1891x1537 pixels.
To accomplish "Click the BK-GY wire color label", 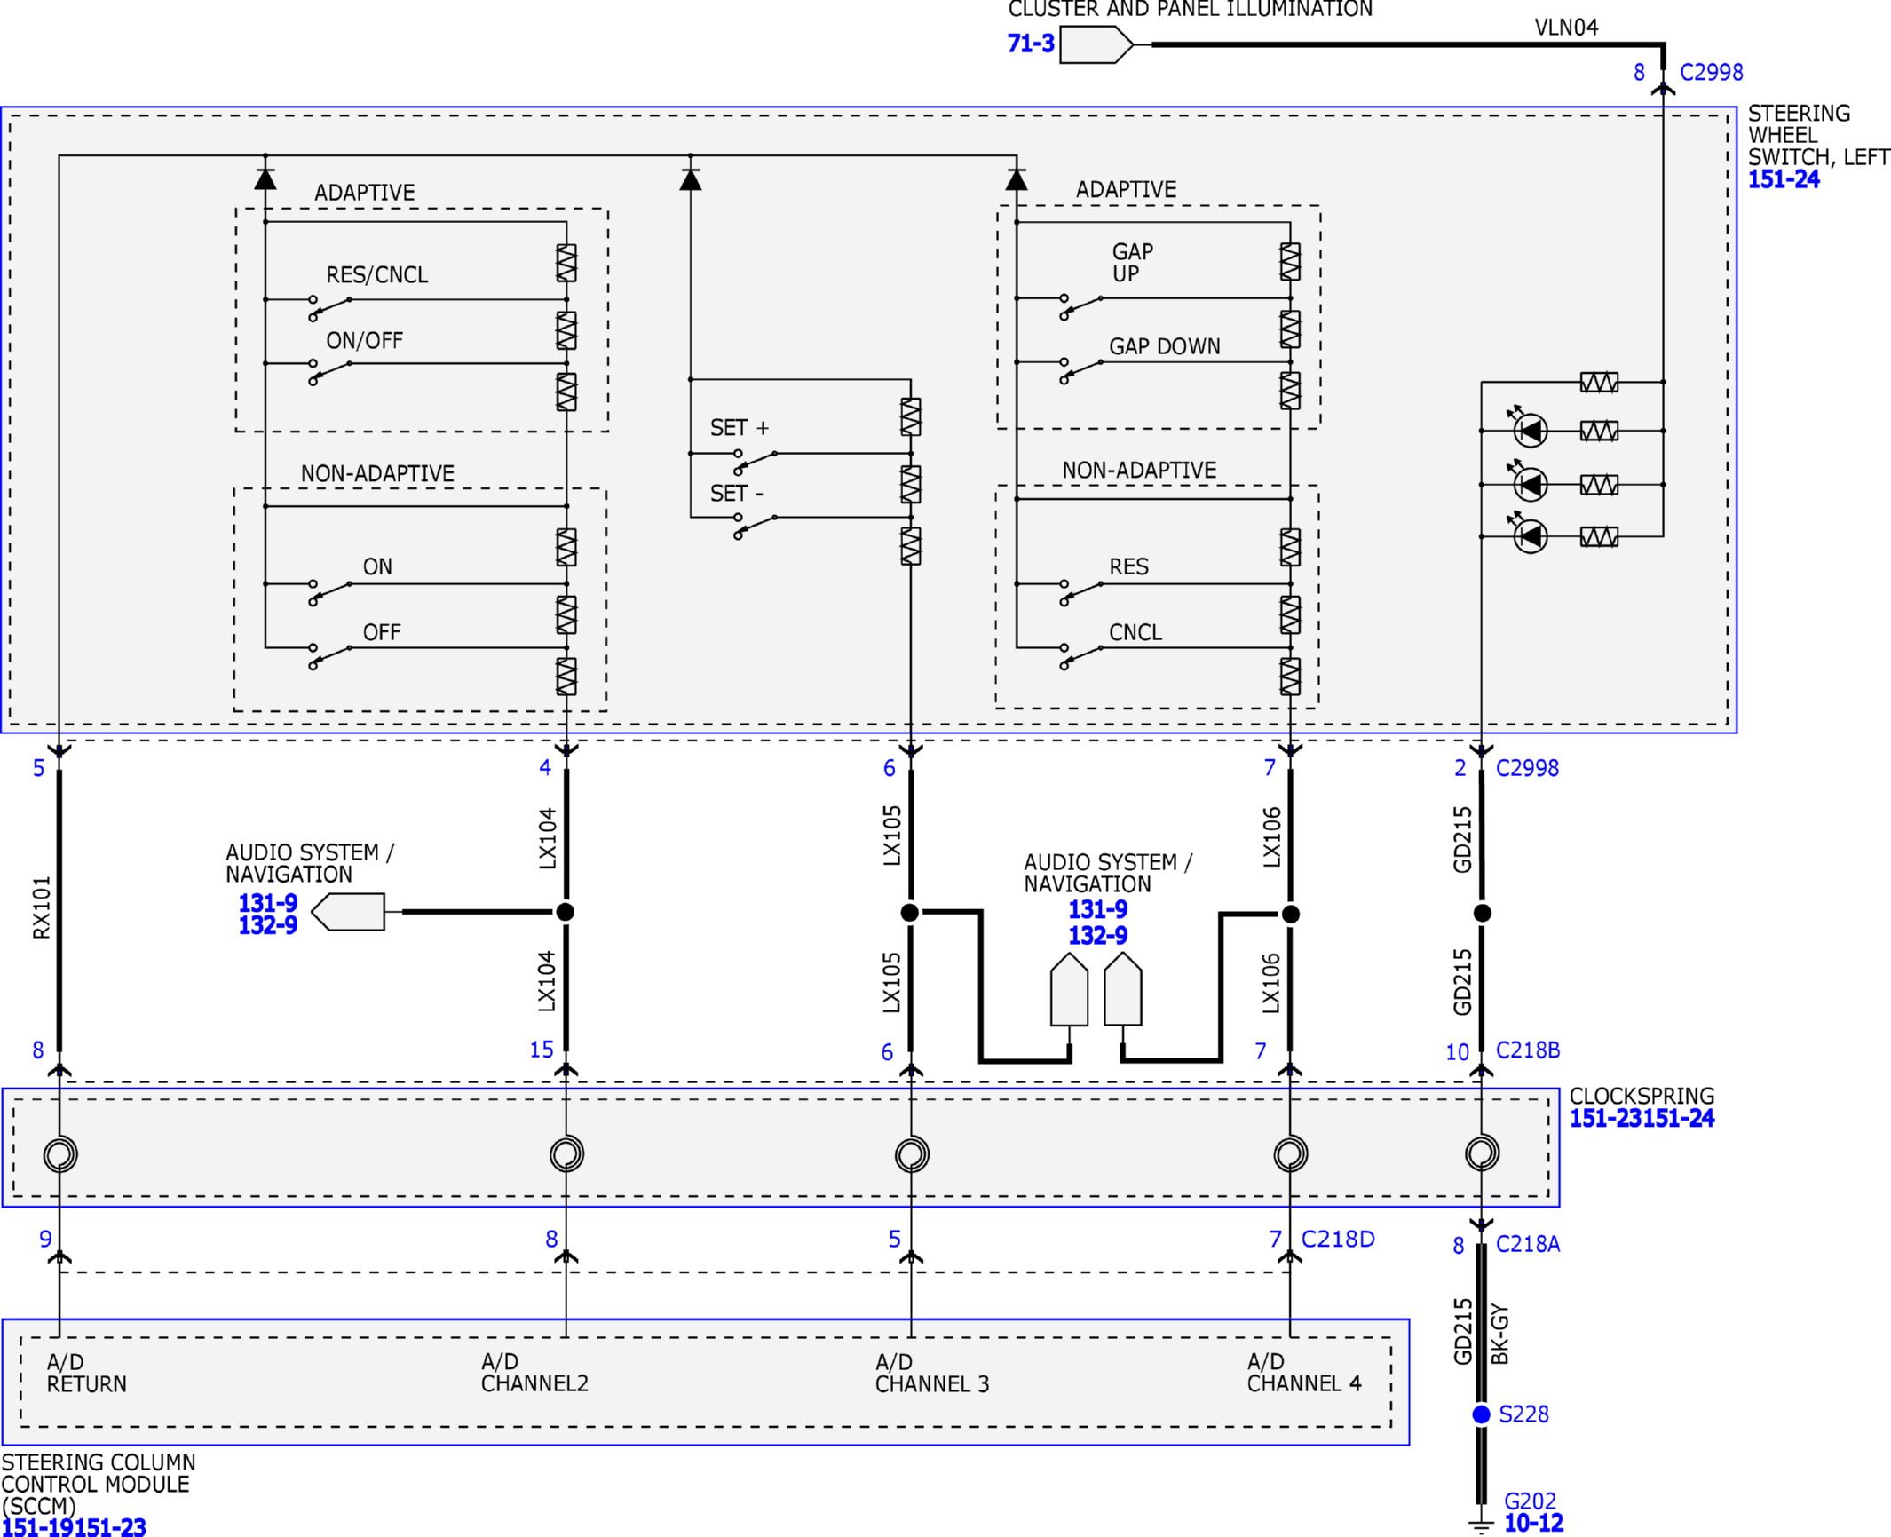I will pyautogui.click(x=1499, y=1334).
